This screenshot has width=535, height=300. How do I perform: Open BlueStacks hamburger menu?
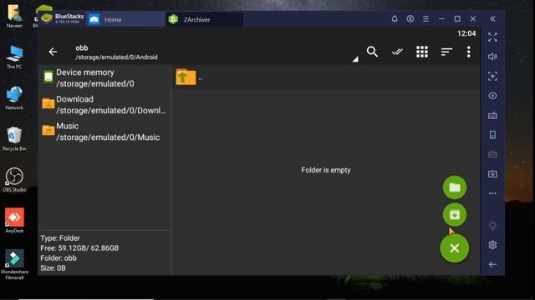(425, 19)
